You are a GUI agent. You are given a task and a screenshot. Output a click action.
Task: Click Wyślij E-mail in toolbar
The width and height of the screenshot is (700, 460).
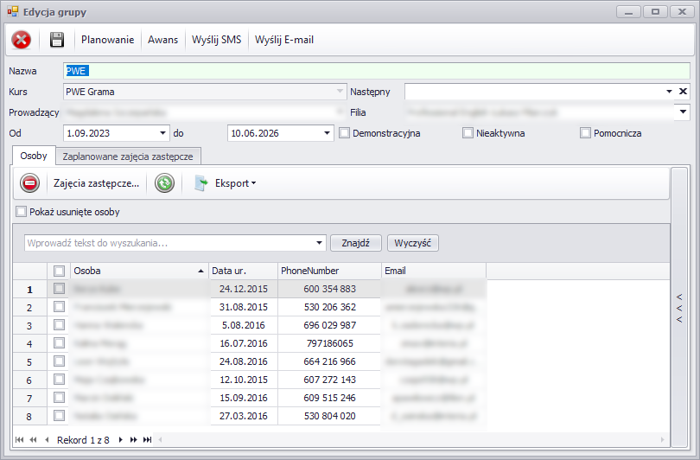pyautogui.click(x=284, y=40)
